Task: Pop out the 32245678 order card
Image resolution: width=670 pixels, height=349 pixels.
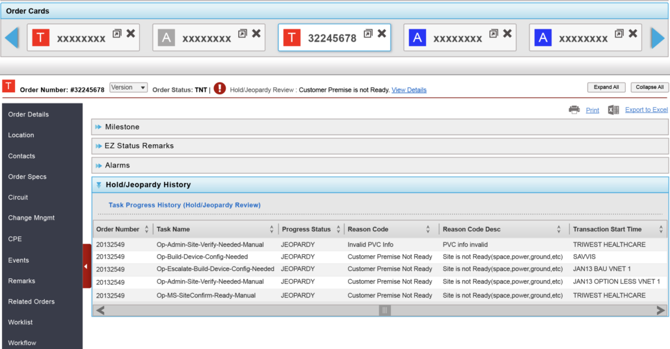Action: 368,34
